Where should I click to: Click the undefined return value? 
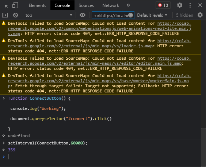pyautogui.click(x=19, y=136)
